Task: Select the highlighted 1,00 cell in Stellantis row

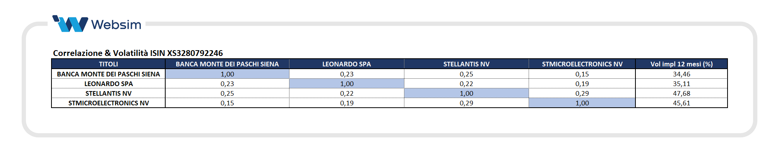Action: 466,93
